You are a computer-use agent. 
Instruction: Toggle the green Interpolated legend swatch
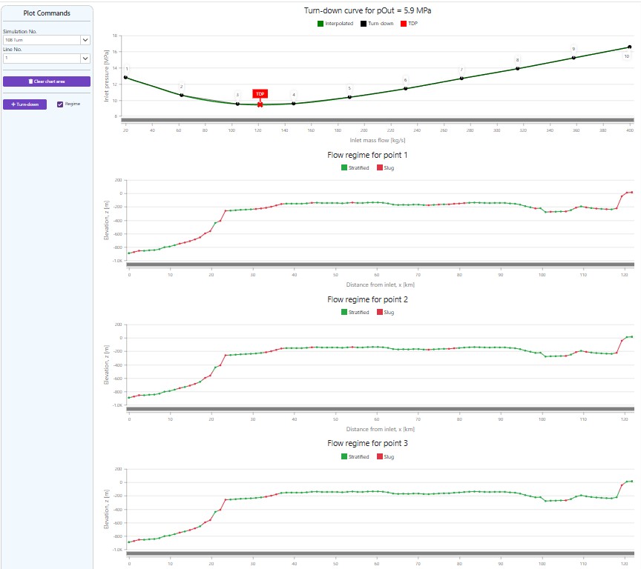point(320,24)
